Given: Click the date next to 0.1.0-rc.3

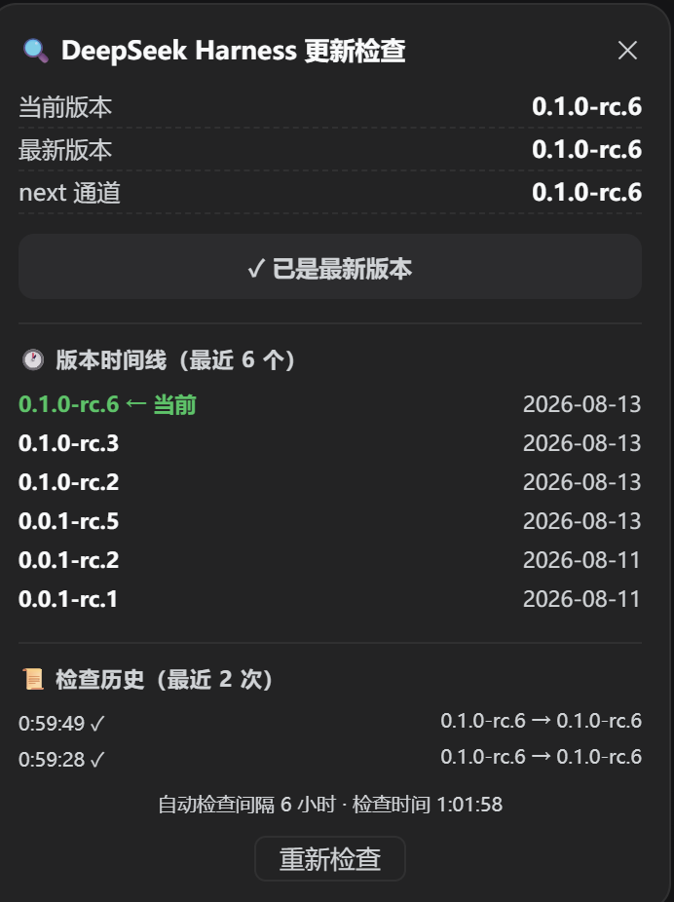Looking at the screenshot, I should [582, 443].
